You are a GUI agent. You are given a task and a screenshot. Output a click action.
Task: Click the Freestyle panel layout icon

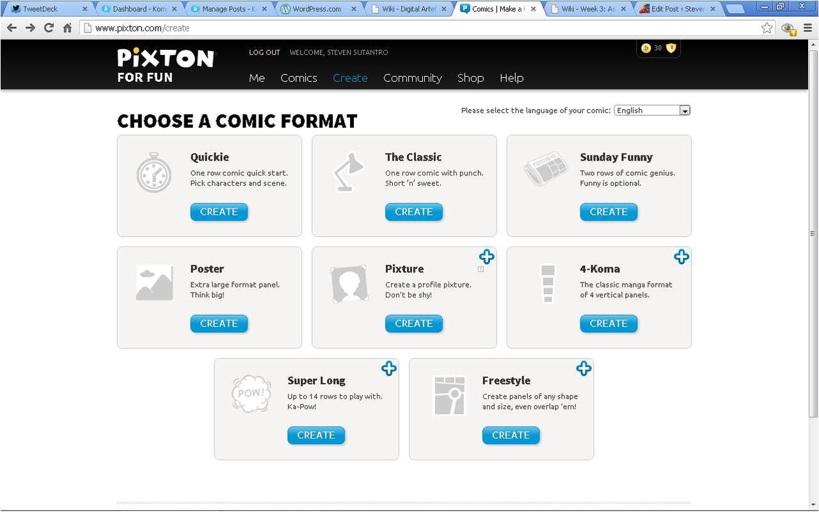(x=449, y=396)
